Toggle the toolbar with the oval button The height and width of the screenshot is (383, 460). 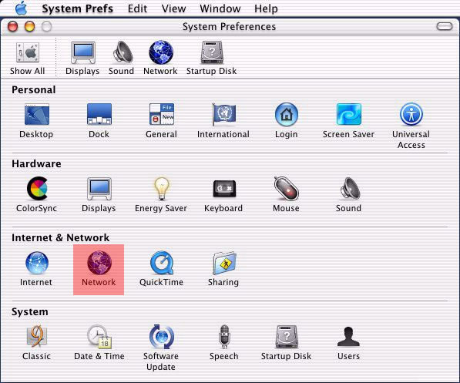click(x=445, y=26)
